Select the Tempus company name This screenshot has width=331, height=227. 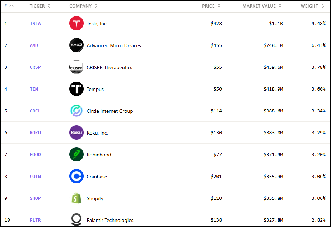95,89
